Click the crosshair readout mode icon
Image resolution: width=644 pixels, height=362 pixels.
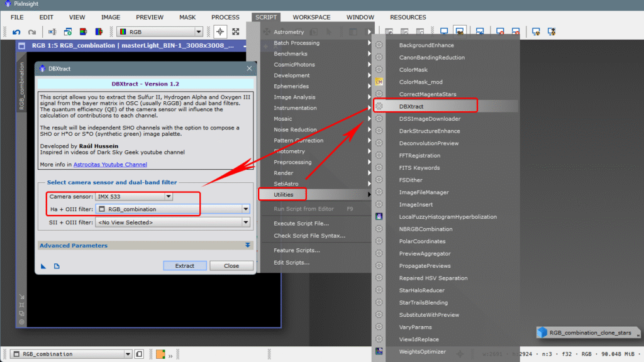(220, 31)
